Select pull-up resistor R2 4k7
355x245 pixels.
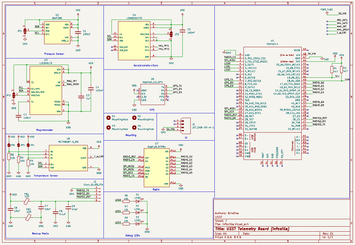341,69
